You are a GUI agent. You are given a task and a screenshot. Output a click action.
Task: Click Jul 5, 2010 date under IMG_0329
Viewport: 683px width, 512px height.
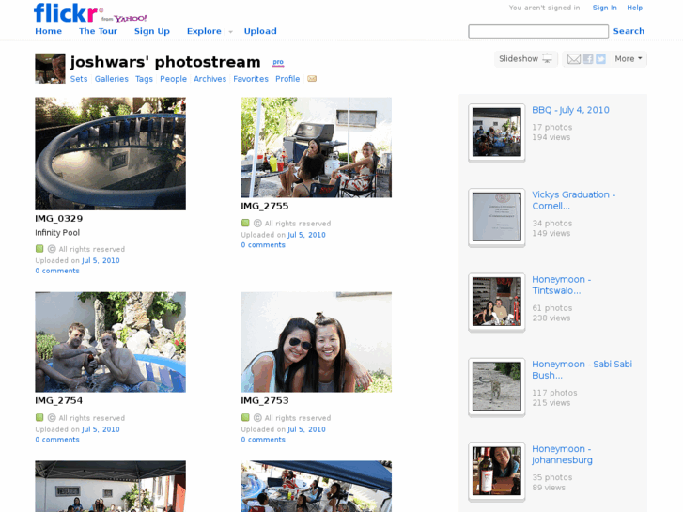pos(101,260)
